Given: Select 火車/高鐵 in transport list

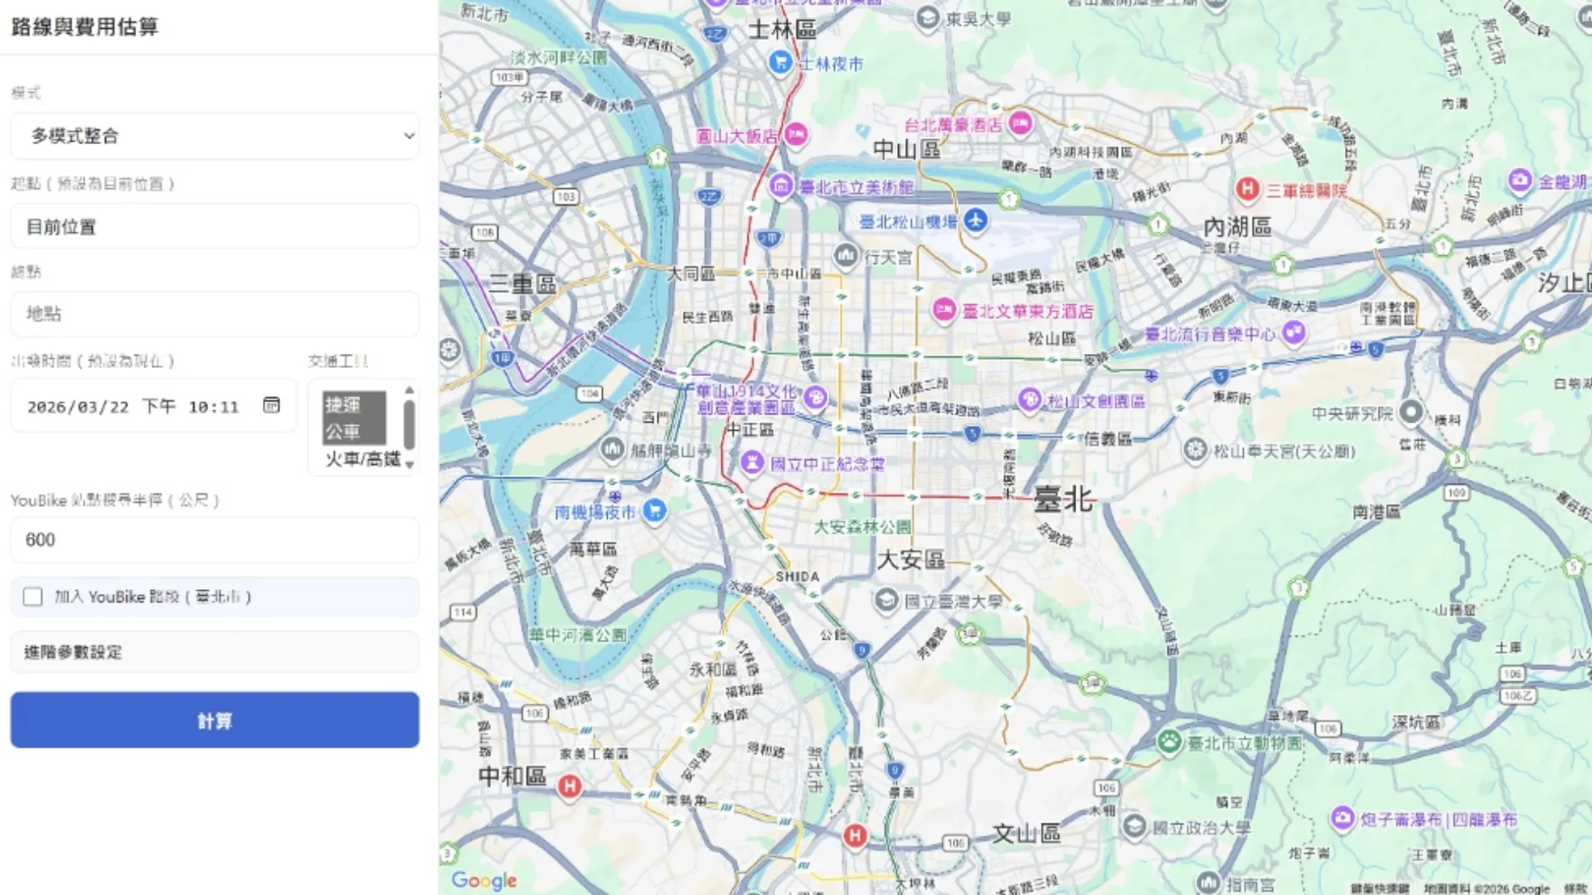Looking at the screenshot, I should (x=362, y=458).
